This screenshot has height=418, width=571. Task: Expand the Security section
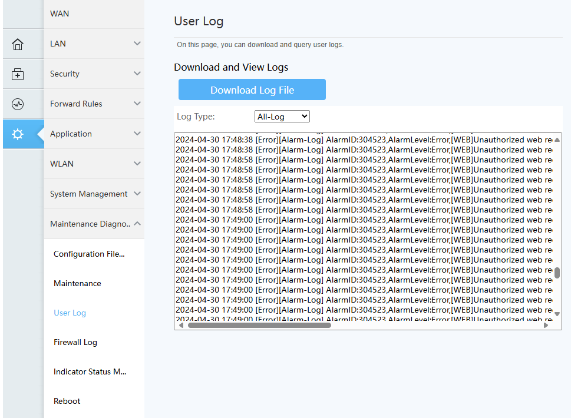[x=137, y=74]
